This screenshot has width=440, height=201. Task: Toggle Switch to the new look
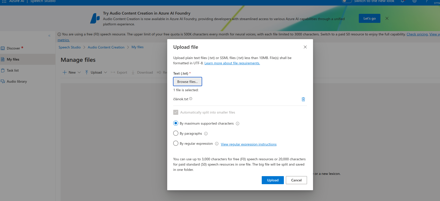(347, 1)
